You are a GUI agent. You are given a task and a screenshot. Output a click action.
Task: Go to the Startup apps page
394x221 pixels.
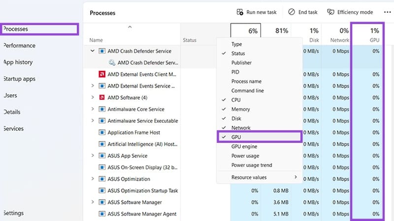20,79
